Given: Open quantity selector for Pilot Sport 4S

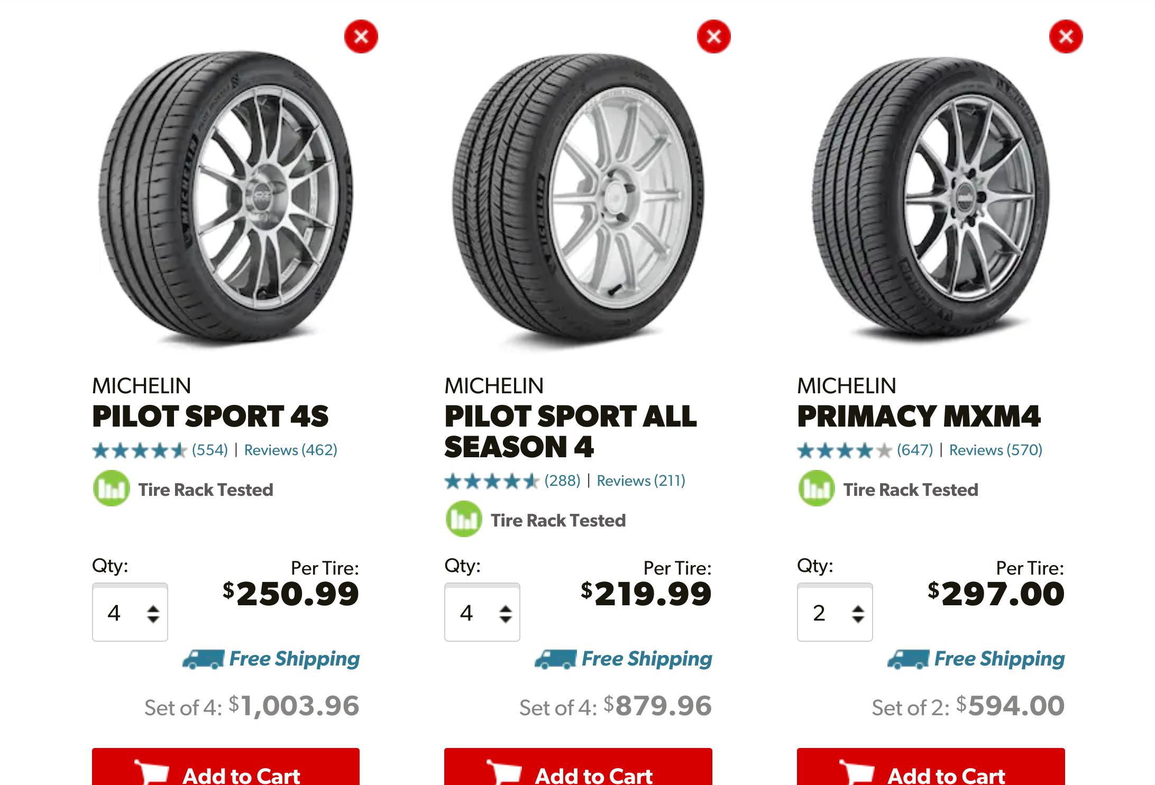Looking at the screenshot, I should click(x=130, y=612).
